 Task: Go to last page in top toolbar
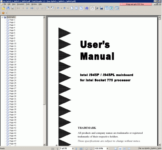click(32, 8)
